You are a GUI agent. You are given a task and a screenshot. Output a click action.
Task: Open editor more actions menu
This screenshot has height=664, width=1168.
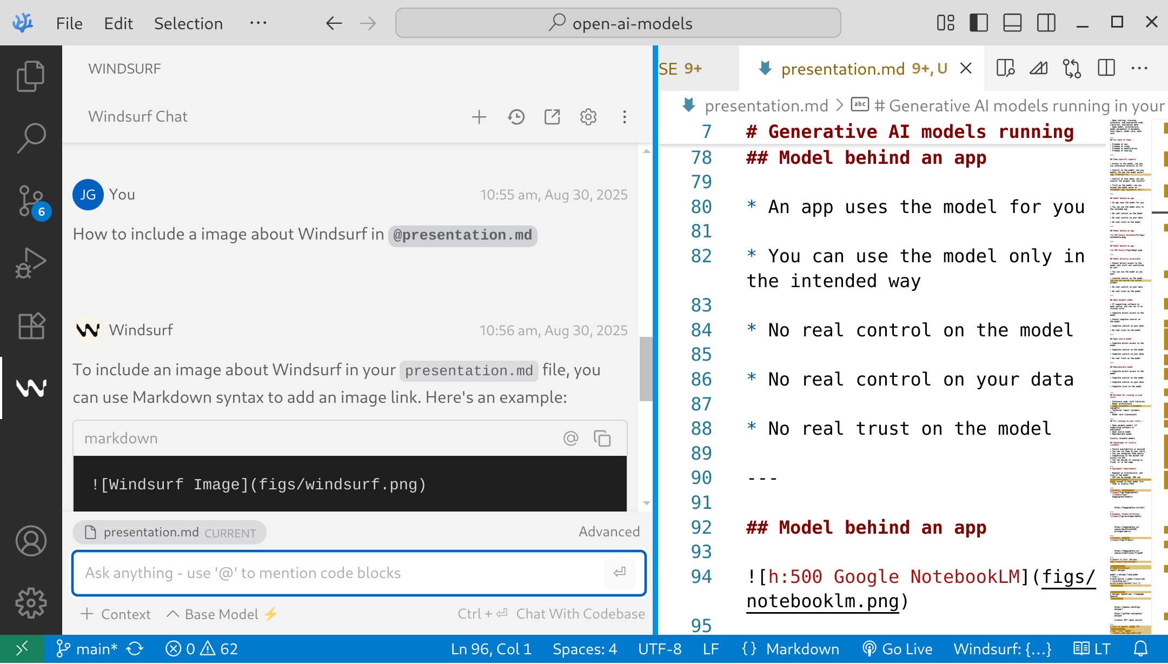[x=1139, y=69]
